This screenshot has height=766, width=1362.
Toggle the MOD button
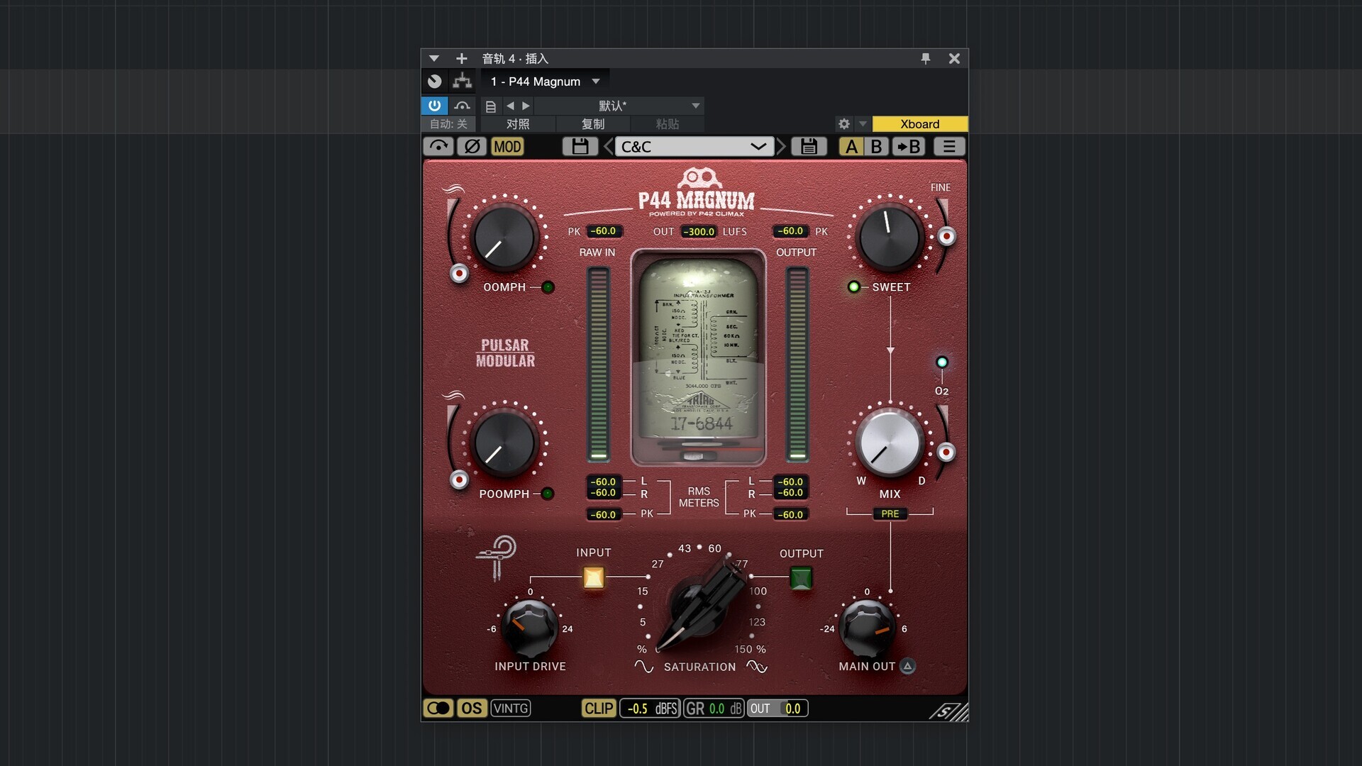click(x=507, y=147)
